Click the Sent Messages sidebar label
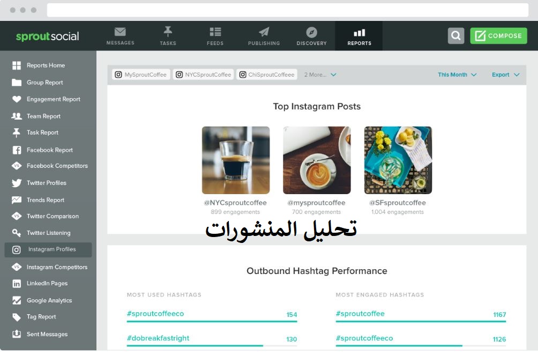The height and width of the screenshot is (355, 538). [x=47, y=334]
